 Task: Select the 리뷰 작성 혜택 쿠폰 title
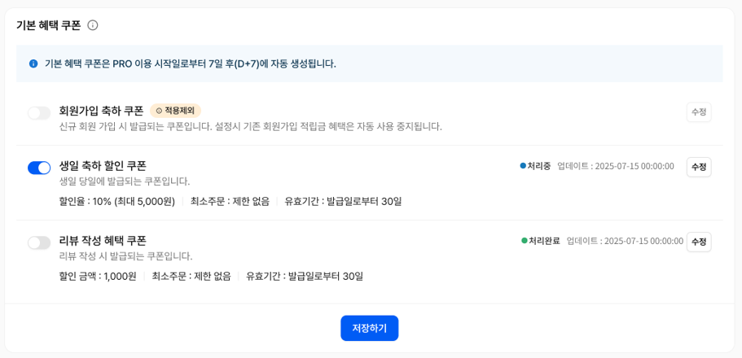103,241
